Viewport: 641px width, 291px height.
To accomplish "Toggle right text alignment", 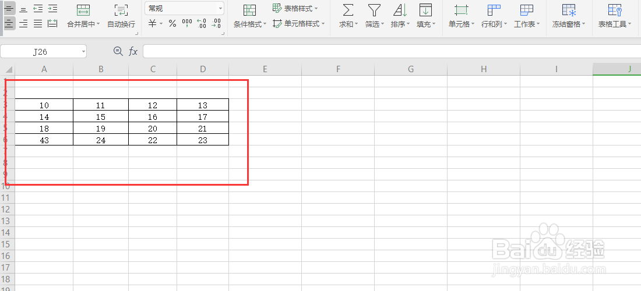I will tap(24, 24).
